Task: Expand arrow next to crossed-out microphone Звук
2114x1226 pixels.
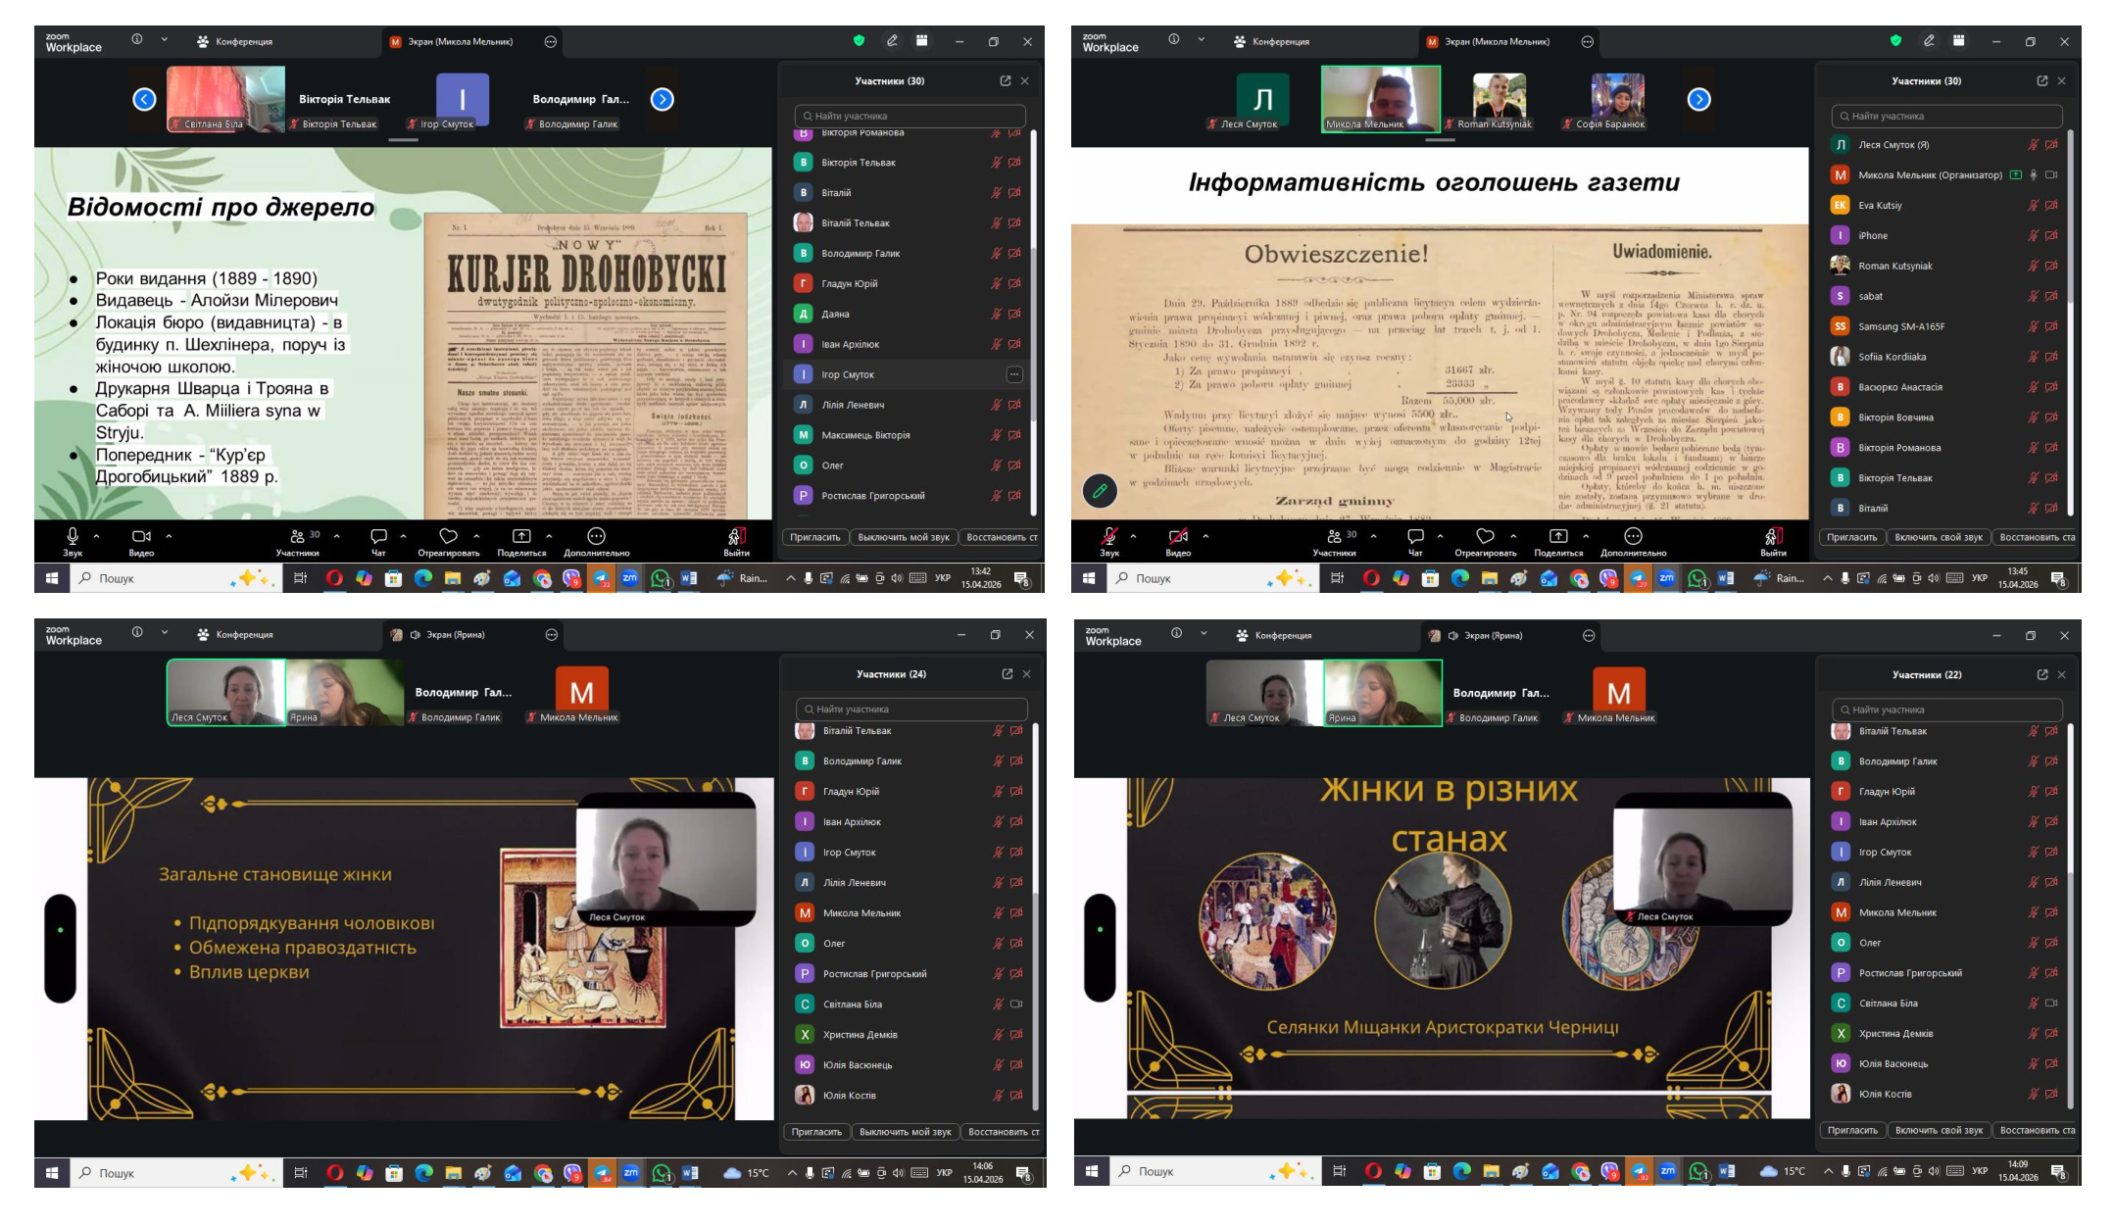Action: [x=1133, y=536]
